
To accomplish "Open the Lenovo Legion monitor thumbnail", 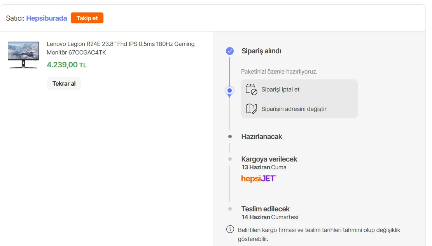I will point(23,55).
